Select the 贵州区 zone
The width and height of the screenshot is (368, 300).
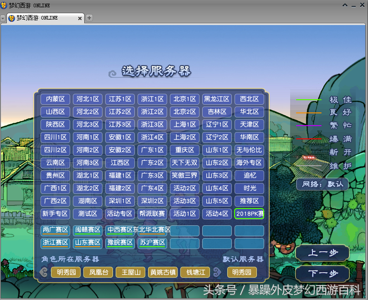[55, 175]
